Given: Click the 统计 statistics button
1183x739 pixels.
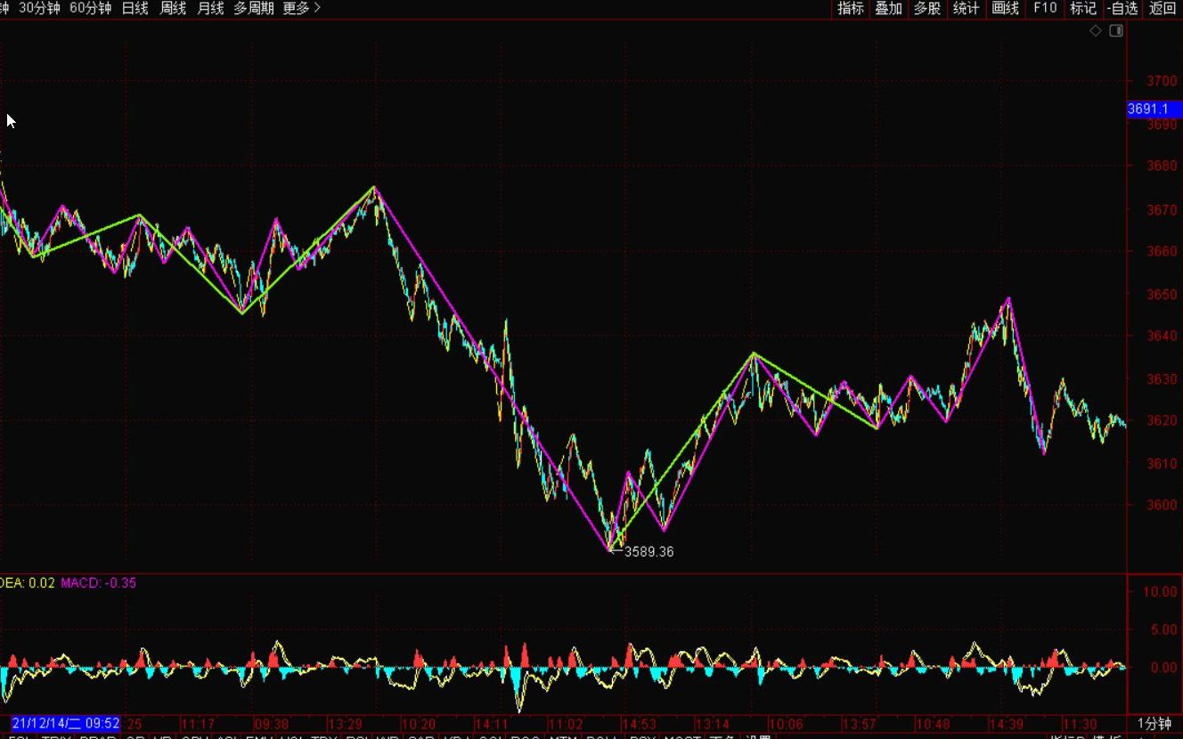Looking at the screenshot, I should coord(966,8).
